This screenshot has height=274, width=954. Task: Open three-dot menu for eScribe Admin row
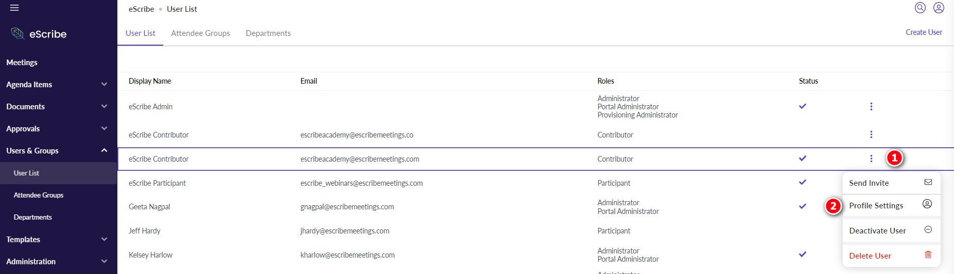tap(871, 107)
